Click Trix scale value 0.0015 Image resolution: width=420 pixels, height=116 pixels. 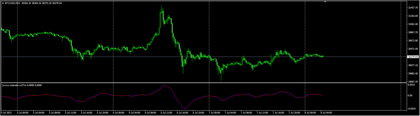[412, 85]
